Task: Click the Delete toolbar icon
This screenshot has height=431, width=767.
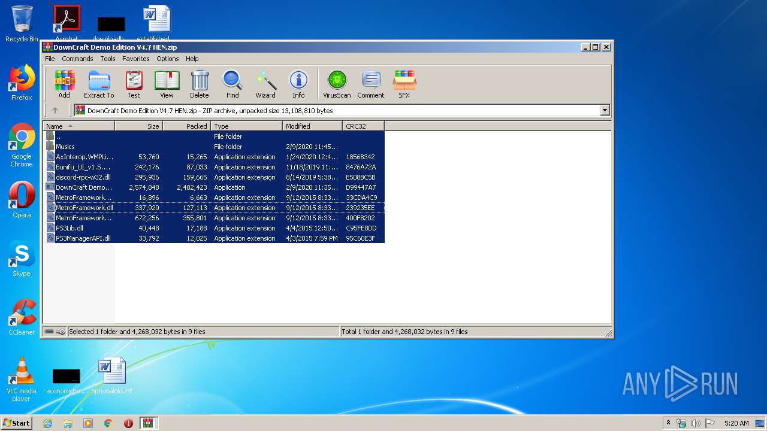Action: point(200,84)
